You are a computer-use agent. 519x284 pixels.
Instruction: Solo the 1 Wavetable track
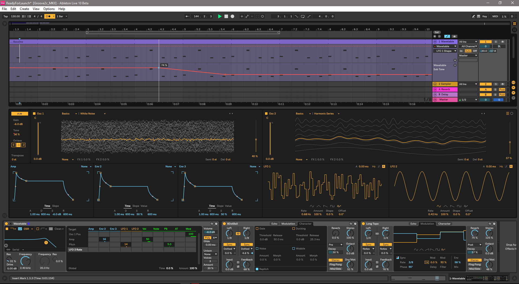coord(496,42)
